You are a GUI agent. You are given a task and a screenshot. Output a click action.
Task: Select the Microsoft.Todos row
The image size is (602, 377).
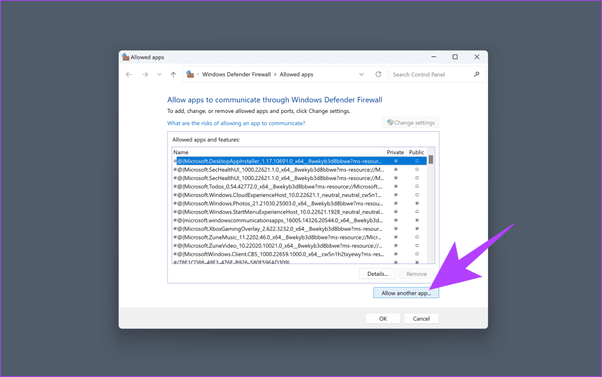(x=299, y=186)
